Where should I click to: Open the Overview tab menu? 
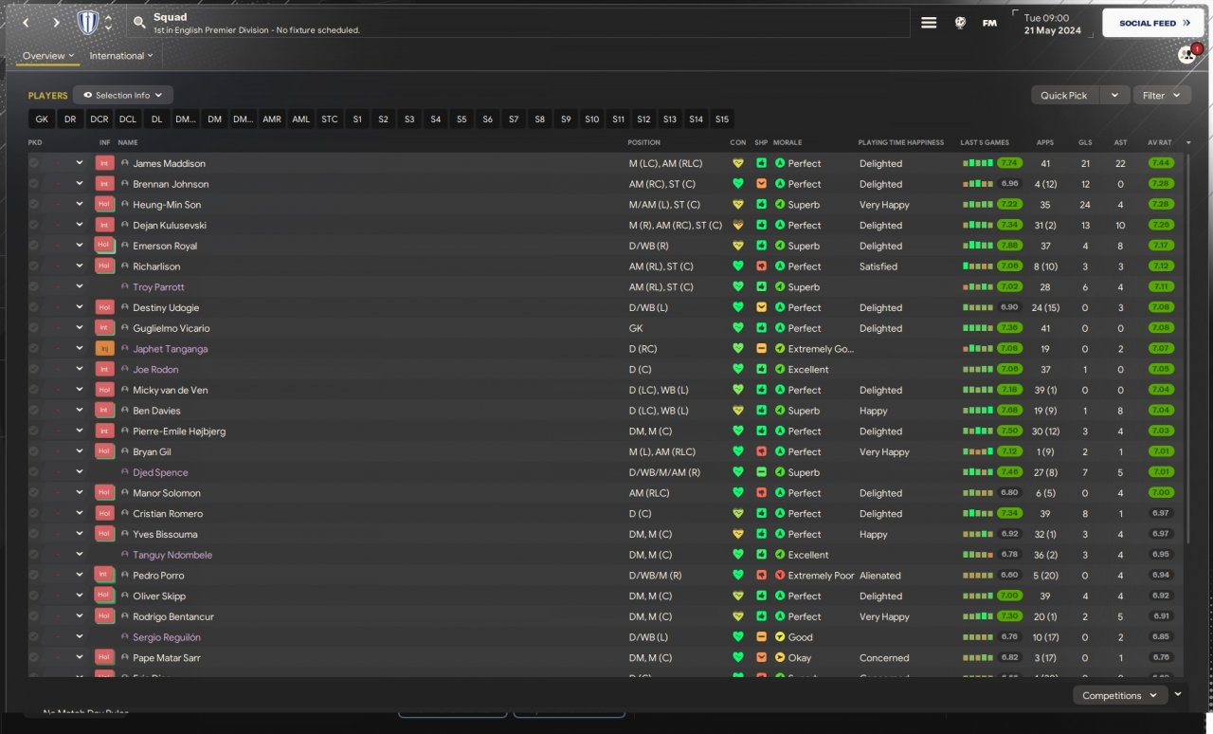pos(48,56)
